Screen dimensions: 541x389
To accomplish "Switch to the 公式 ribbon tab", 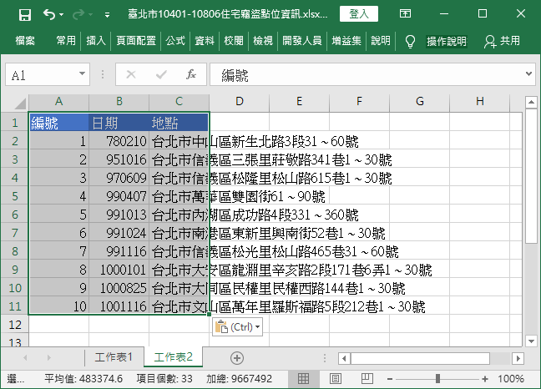I will click(x=175, y=41).
